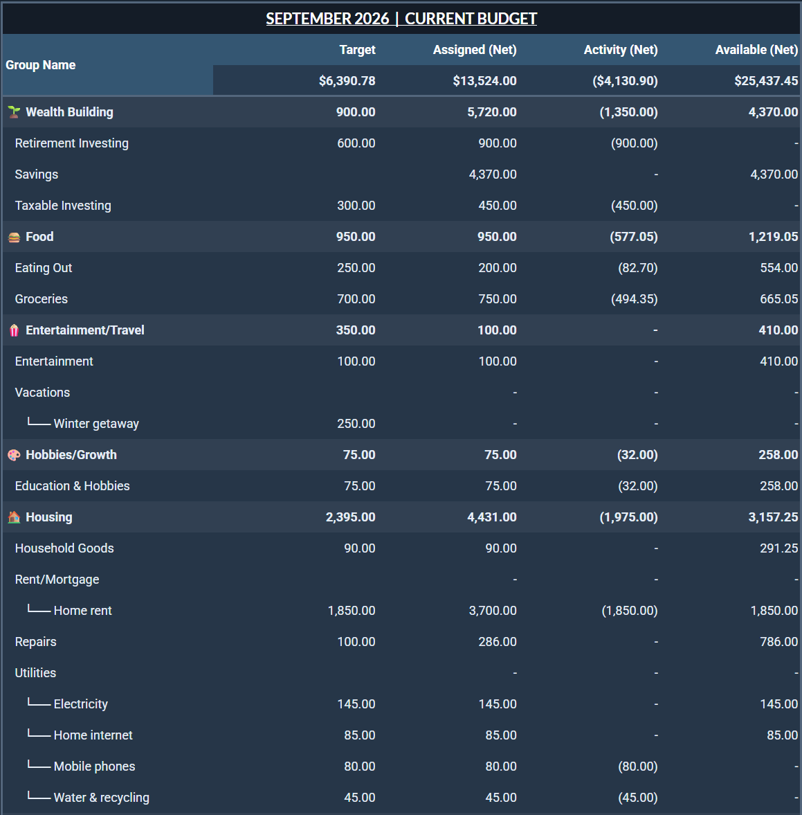802x815 pixels.
Task: Click Food group activity (577.05)
Action: click(x=634, y=237)
